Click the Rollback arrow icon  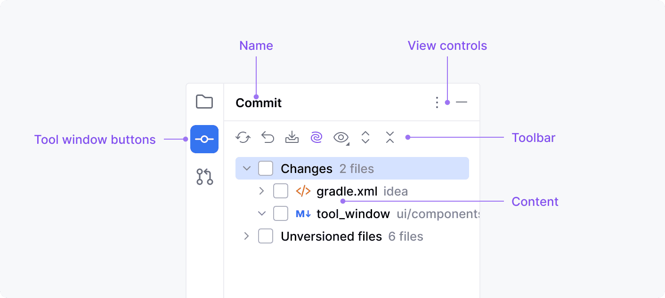coord(268,137)
